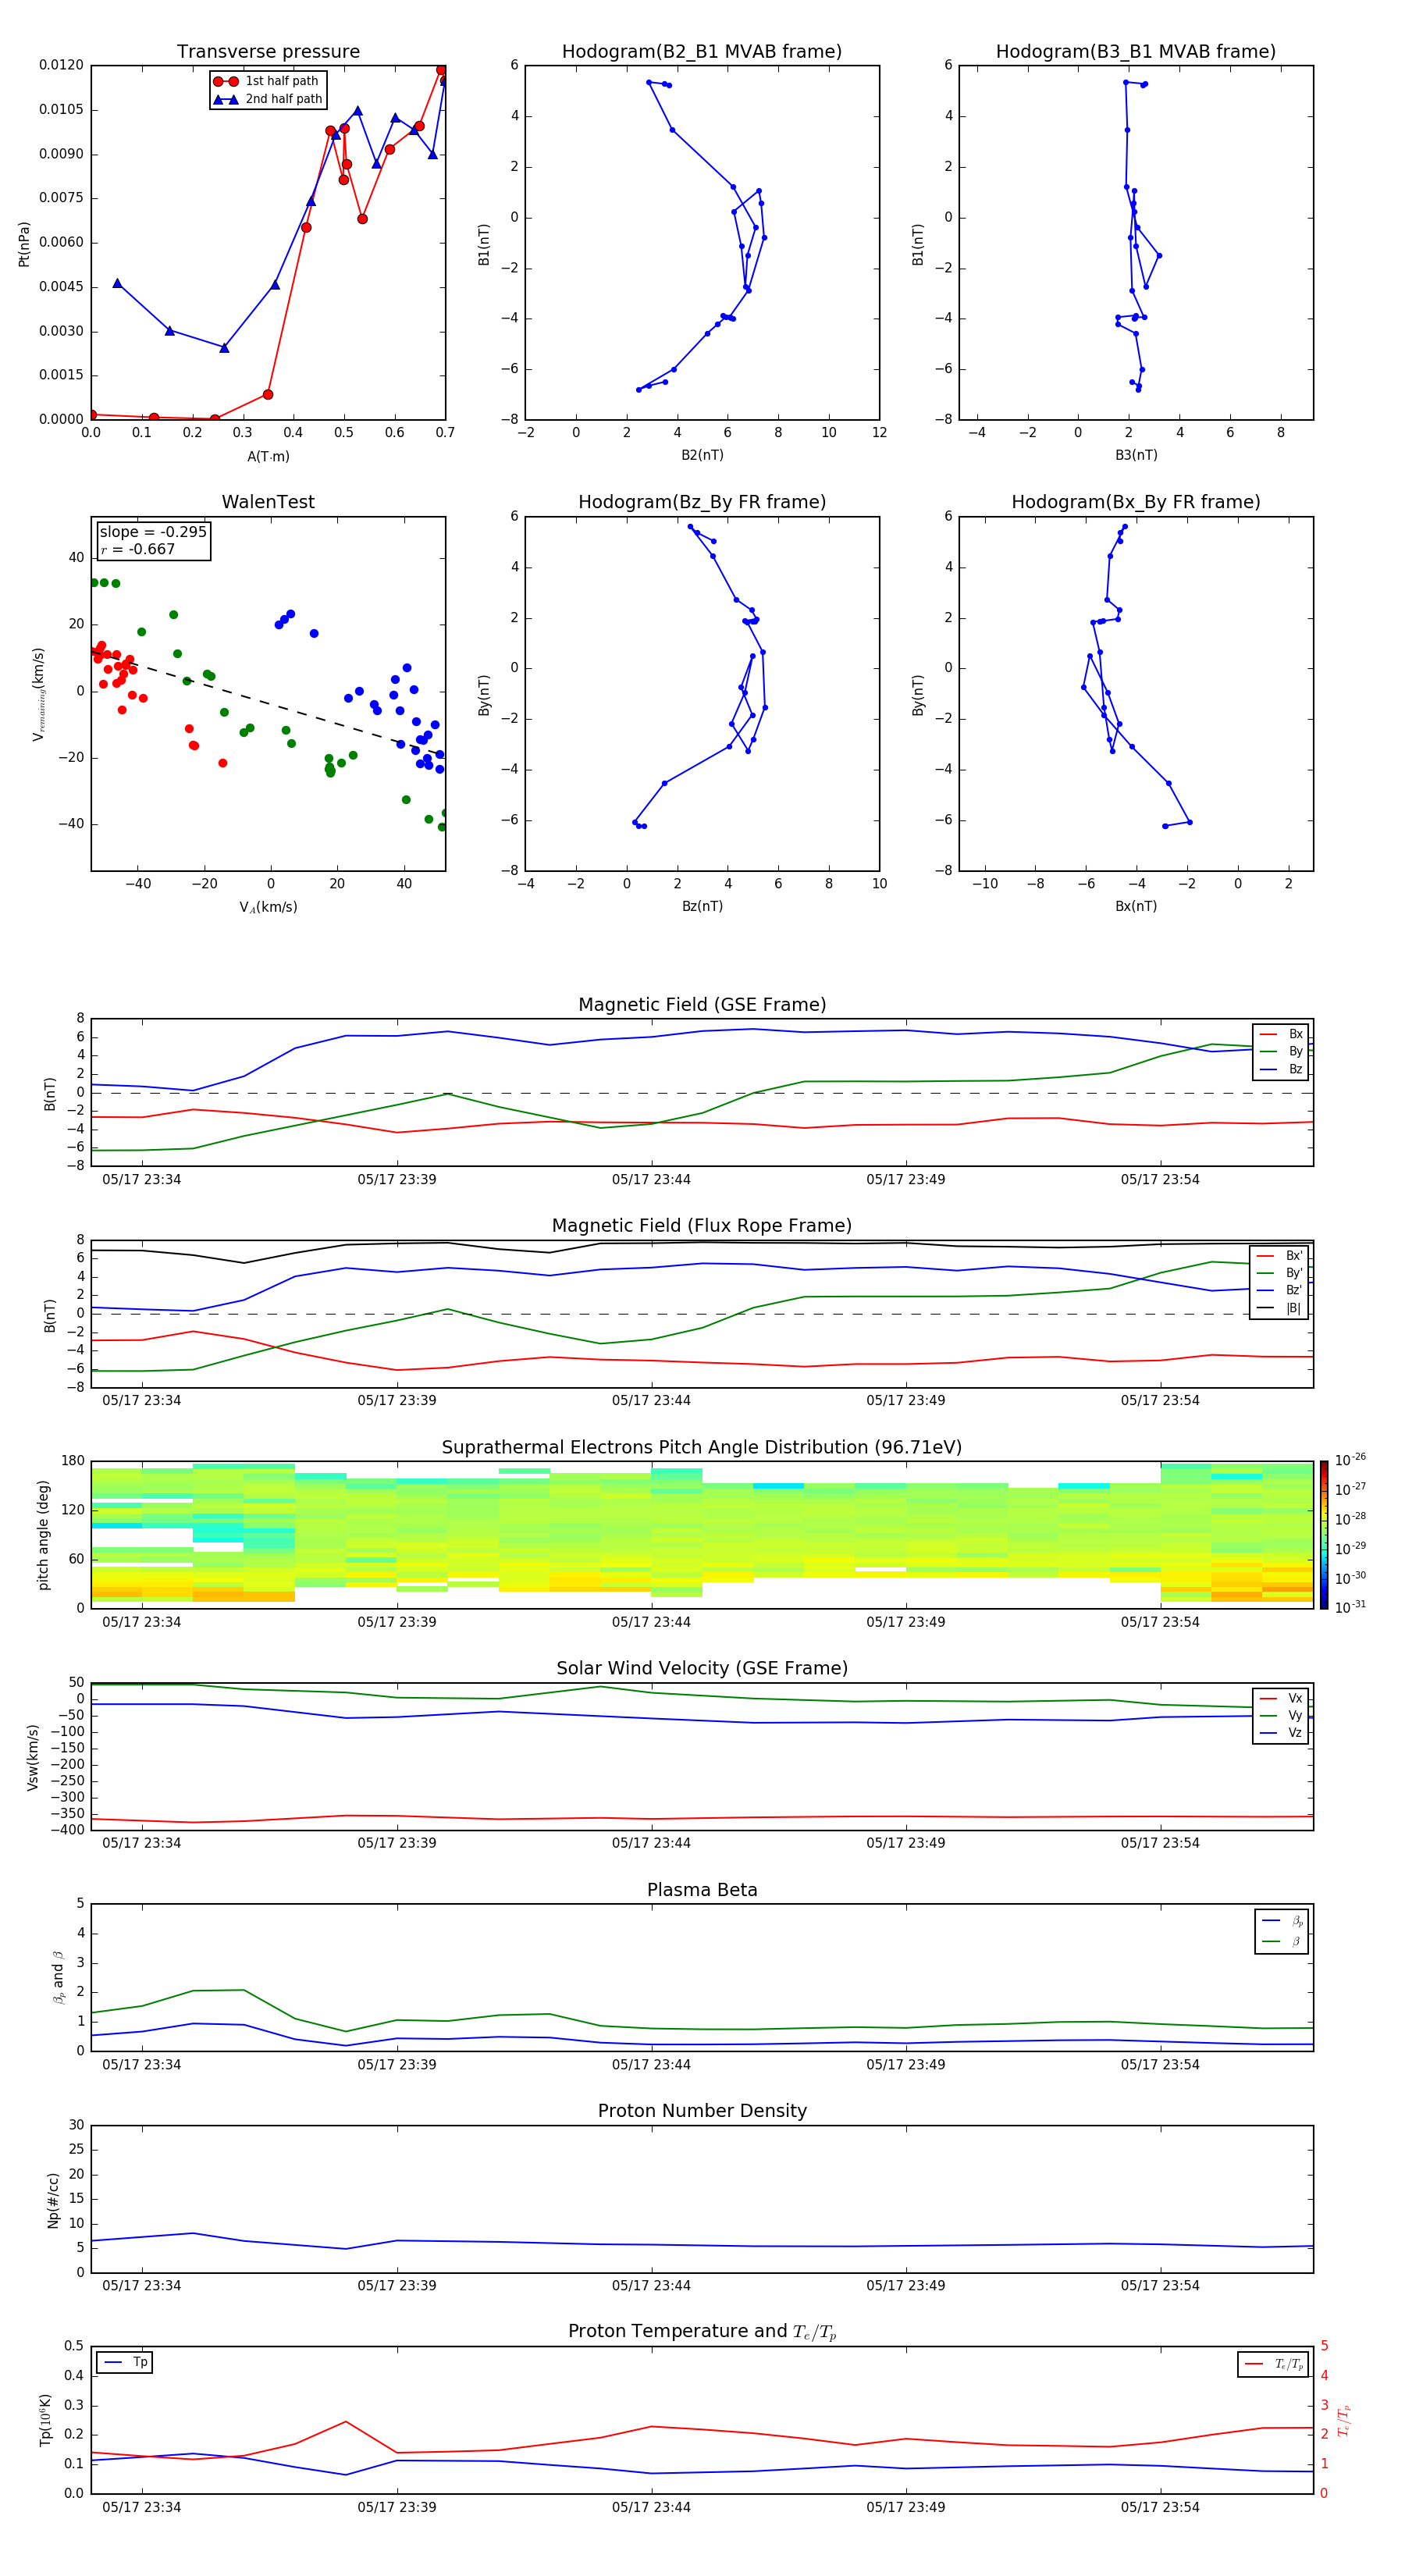Select the Vx legend entry
Image resolution: width=1405 pixels, height=2576 pixels.
[1281, 1698]
